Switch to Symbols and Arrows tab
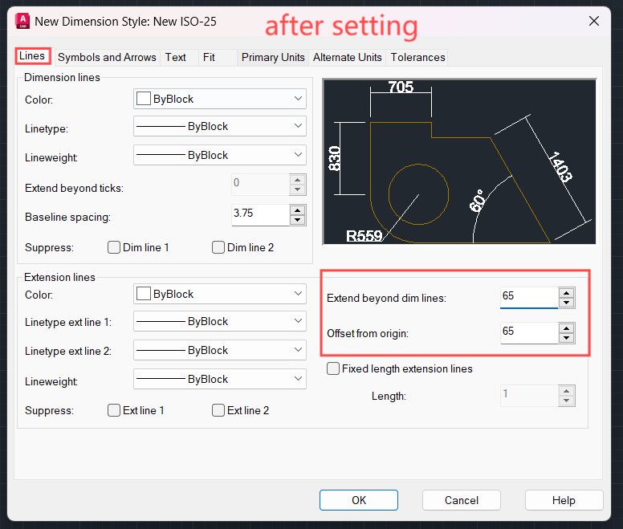This screenshot has height=529, width=623. 107,57
